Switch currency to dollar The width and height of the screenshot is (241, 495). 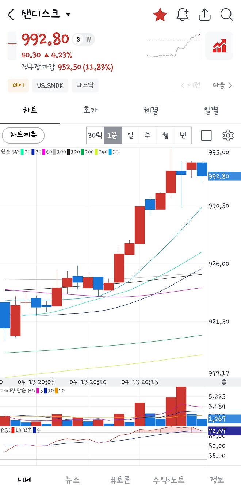tap(78, 39)
